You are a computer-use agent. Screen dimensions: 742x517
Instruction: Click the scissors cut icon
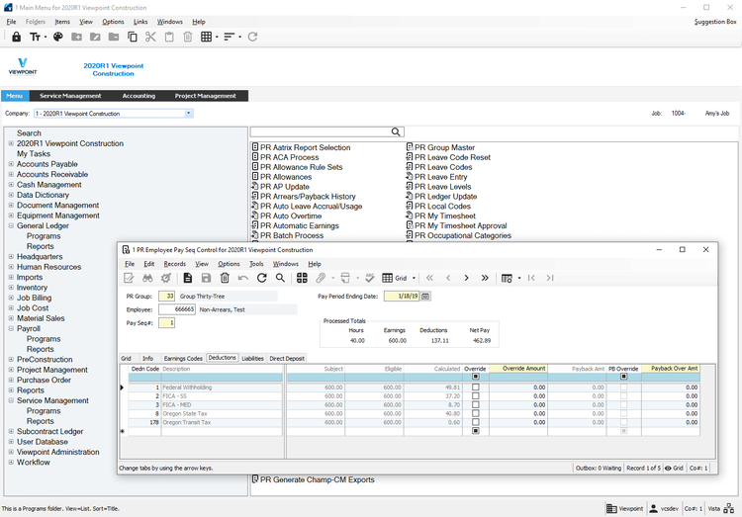pyautogui.click(x=150, y=37)
